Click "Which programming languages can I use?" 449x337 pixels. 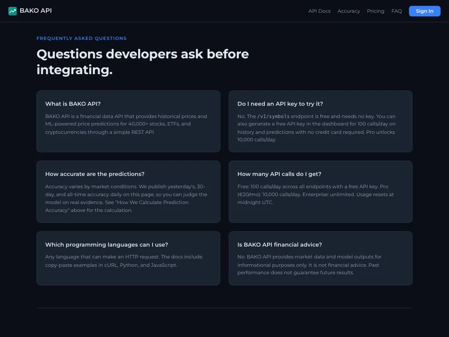pyautogui.click(x=107, y=244)
